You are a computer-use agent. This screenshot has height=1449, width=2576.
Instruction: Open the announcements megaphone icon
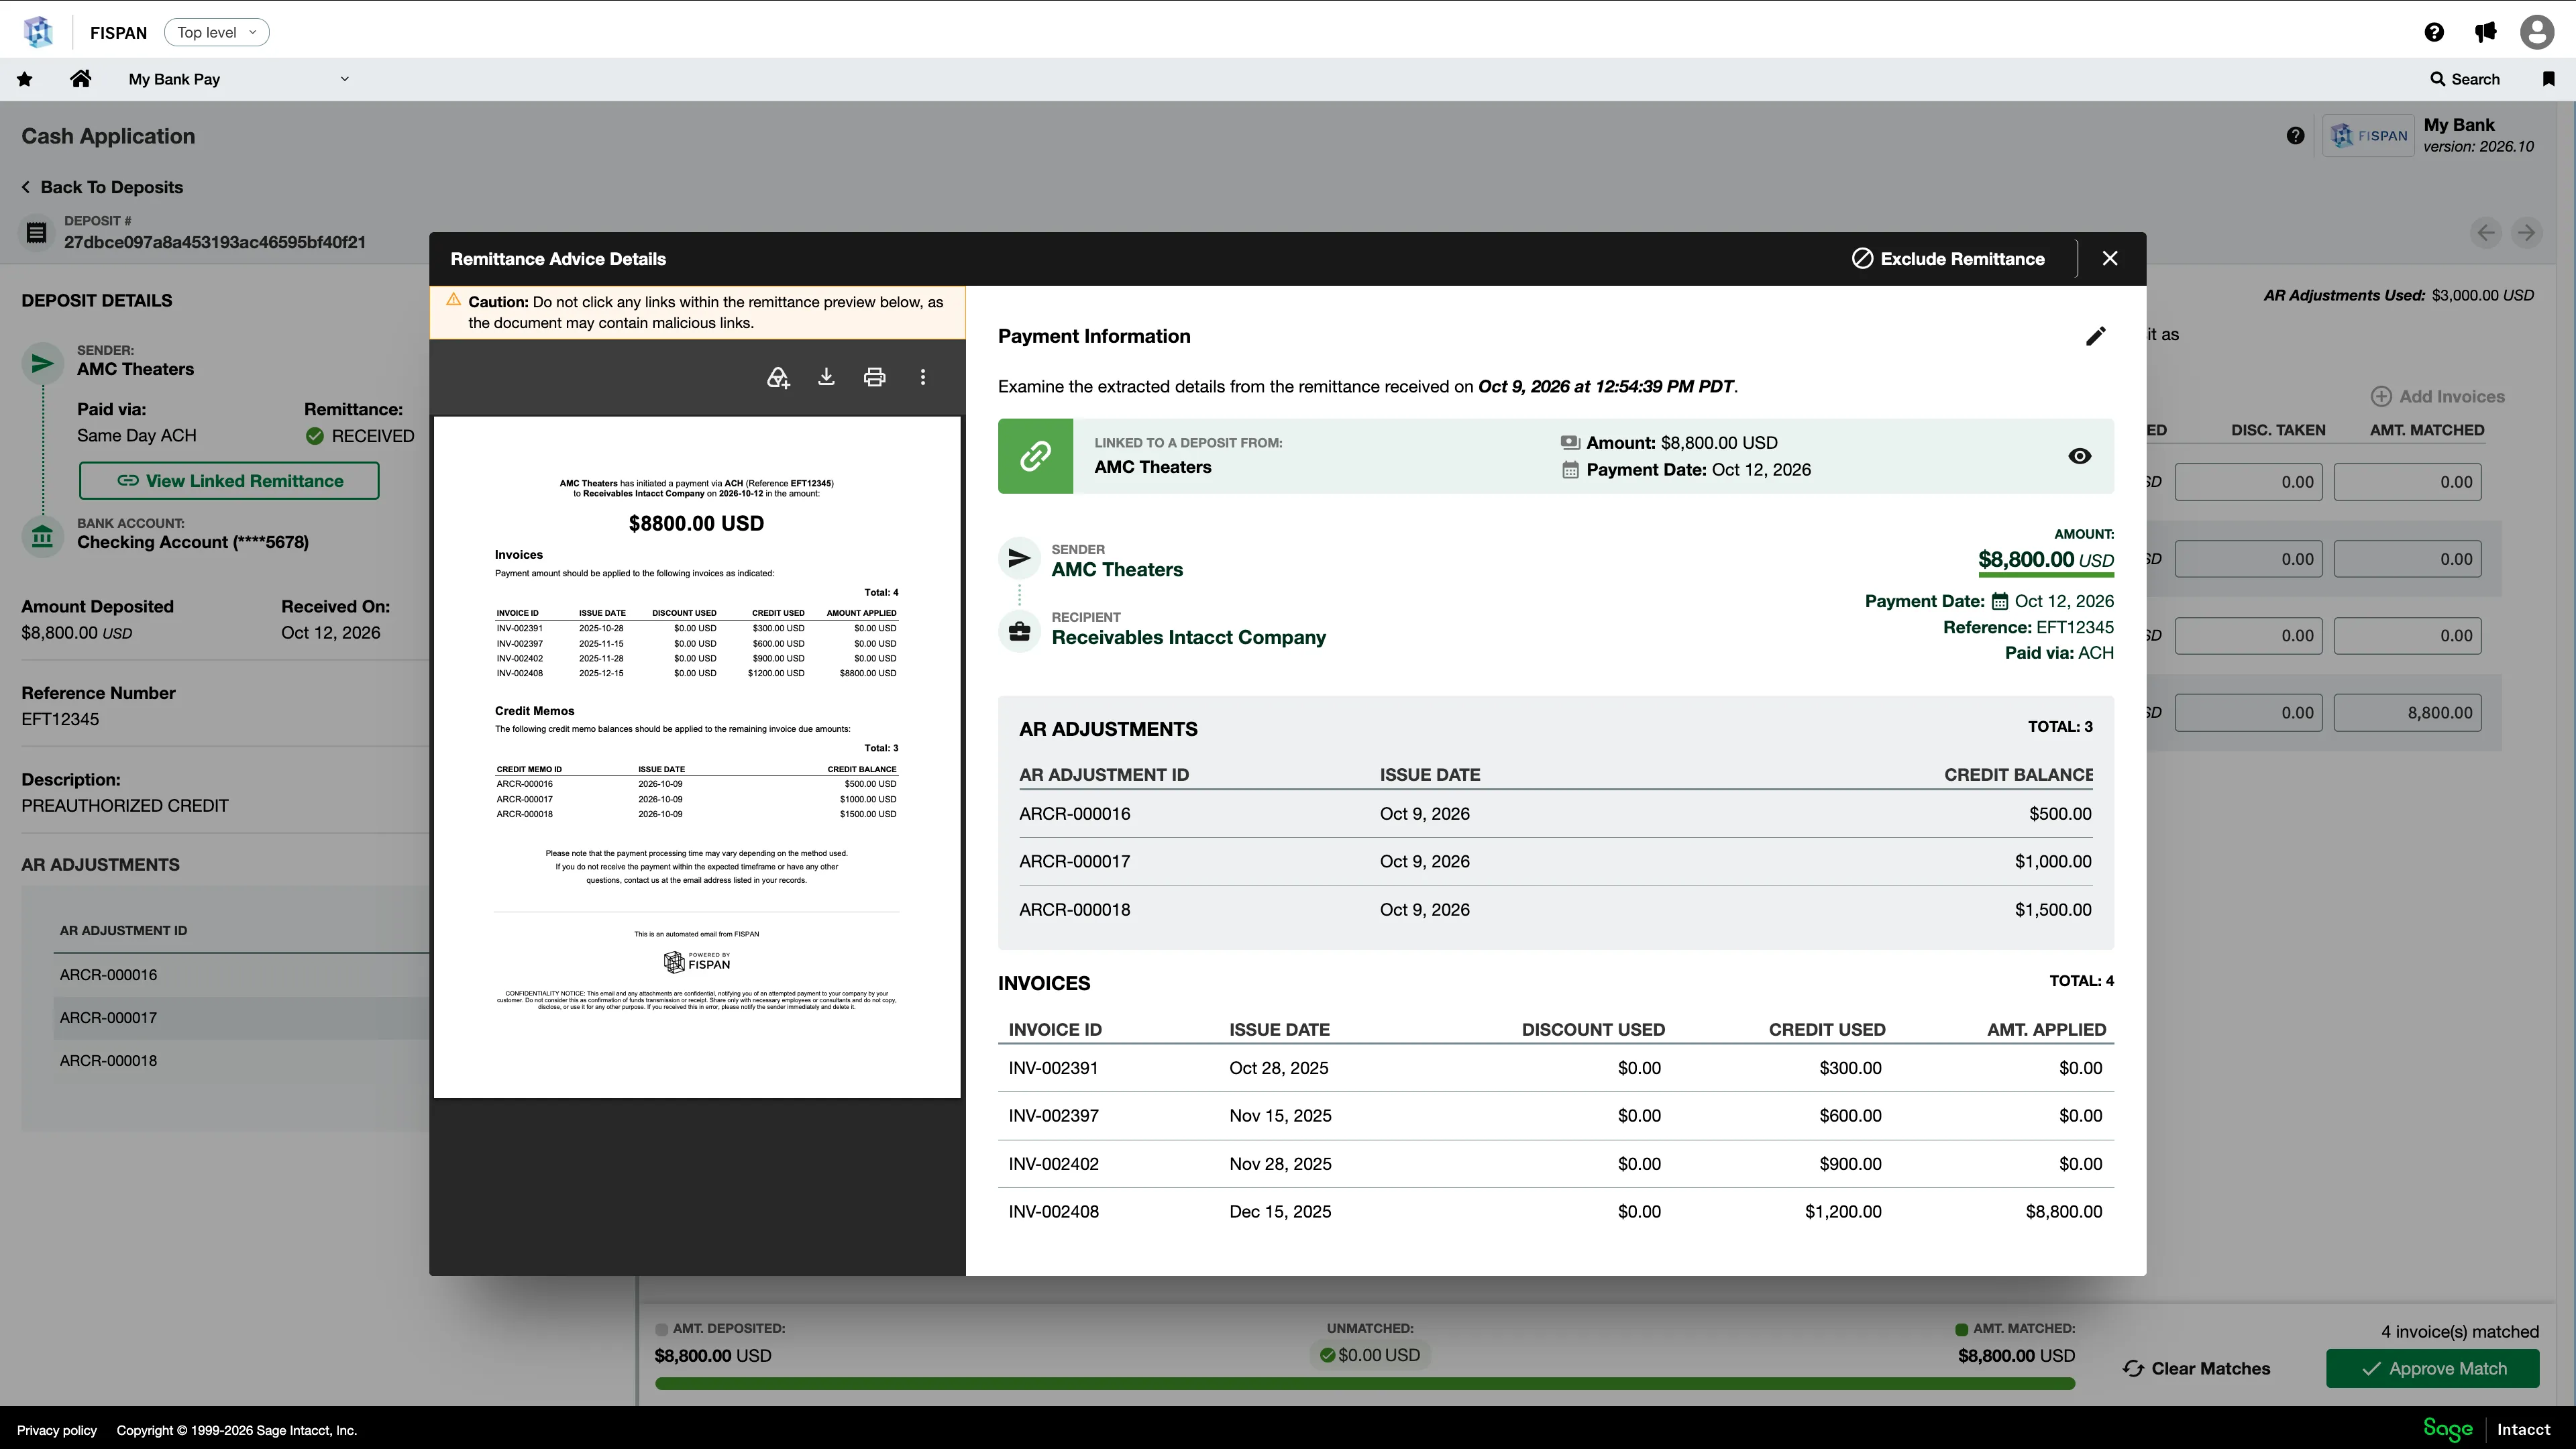(2485, 32)
